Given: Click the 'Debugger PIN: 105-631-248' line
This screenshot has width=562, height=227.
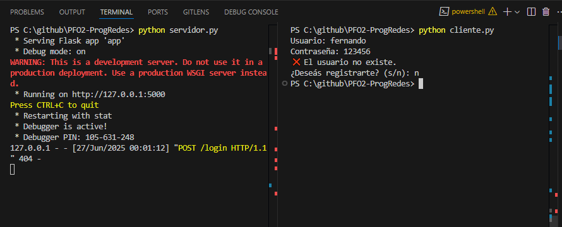Looking at the screenshot, I should click(x=75, y=137).
